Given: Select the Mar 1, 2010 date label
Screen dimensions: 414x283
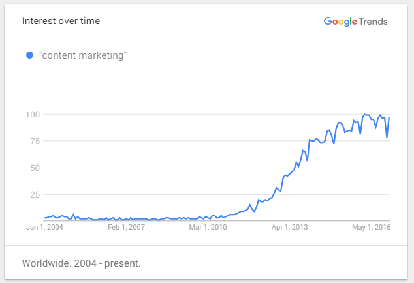Looking at the screenshot, I should click(x=208, y=228).
